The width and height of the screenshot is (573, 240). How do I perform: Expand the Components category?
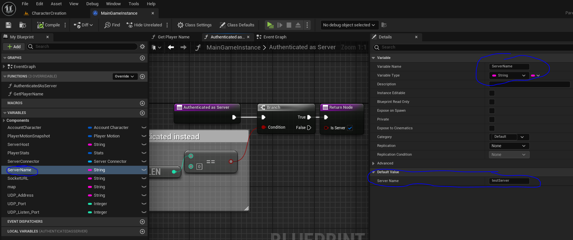tap(4, 120)
